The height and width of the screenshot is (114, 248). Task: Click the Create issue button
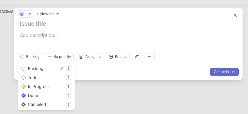coord(224,72)
